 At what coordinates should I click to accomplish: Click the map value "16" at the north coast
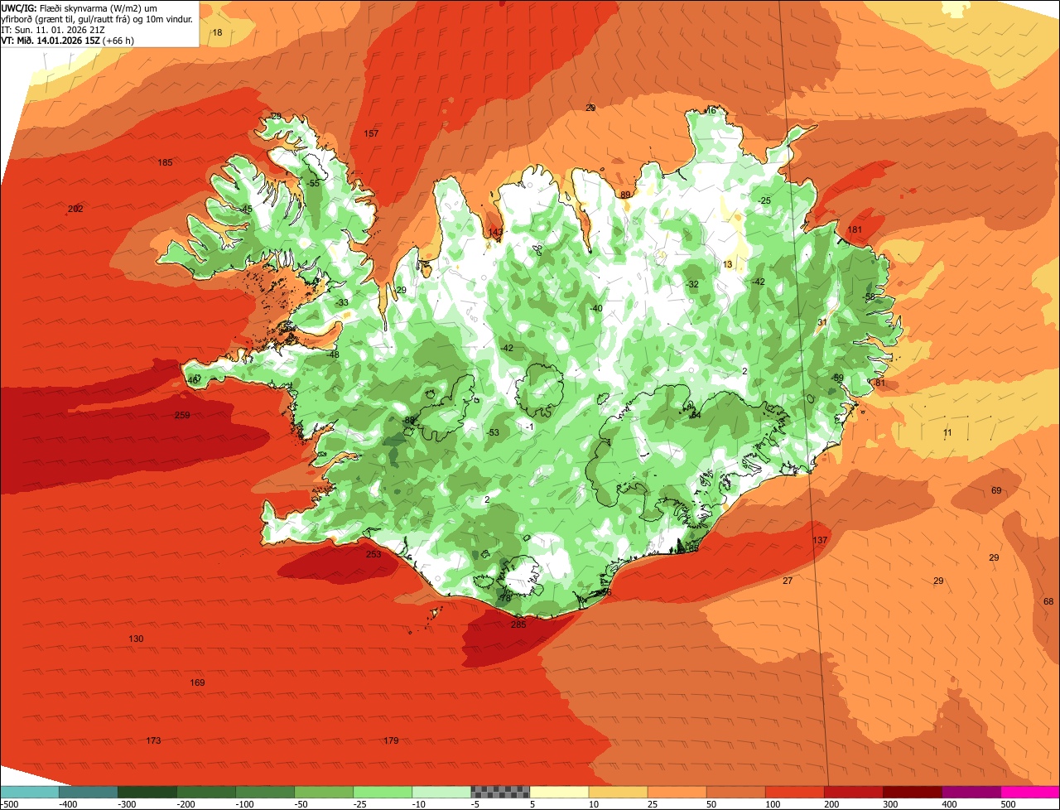[x=711, y=110]
